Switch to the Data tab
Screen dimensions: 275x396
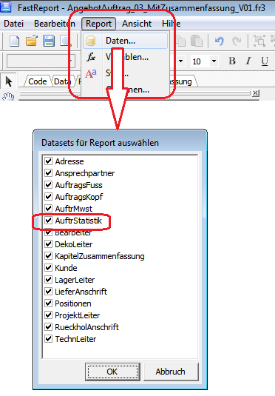[62, 81]
